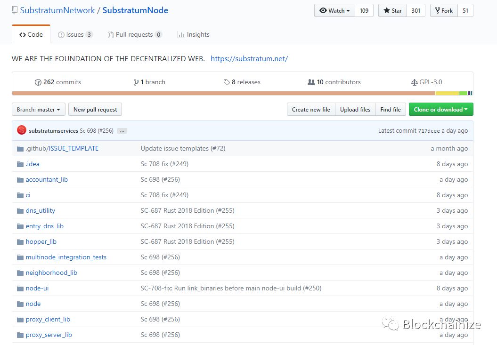Screen dimensions: 497x345
Task: Click the releases tag icon
Action: (x=227, y=82)
